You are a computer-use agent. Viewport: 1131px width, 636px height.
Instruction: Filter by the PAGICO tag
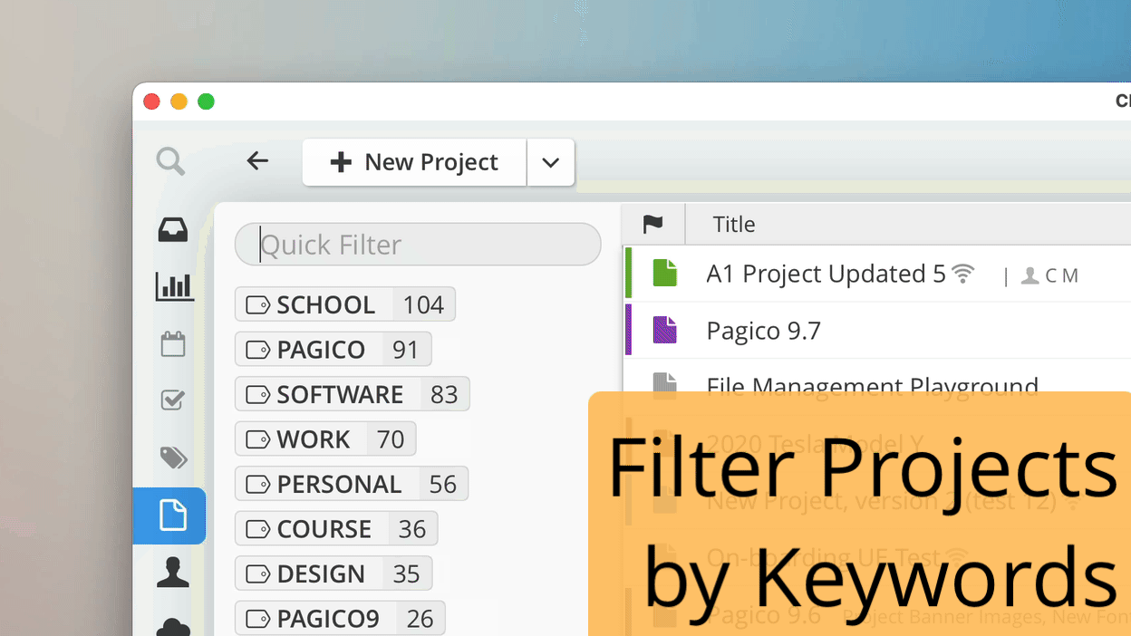click(333, 349)
